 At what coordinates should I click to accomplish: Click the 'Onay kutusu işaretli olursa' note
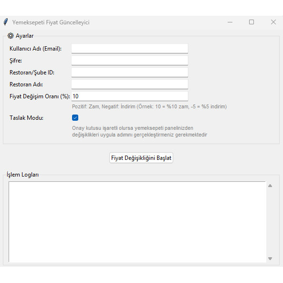coord(139,131)
